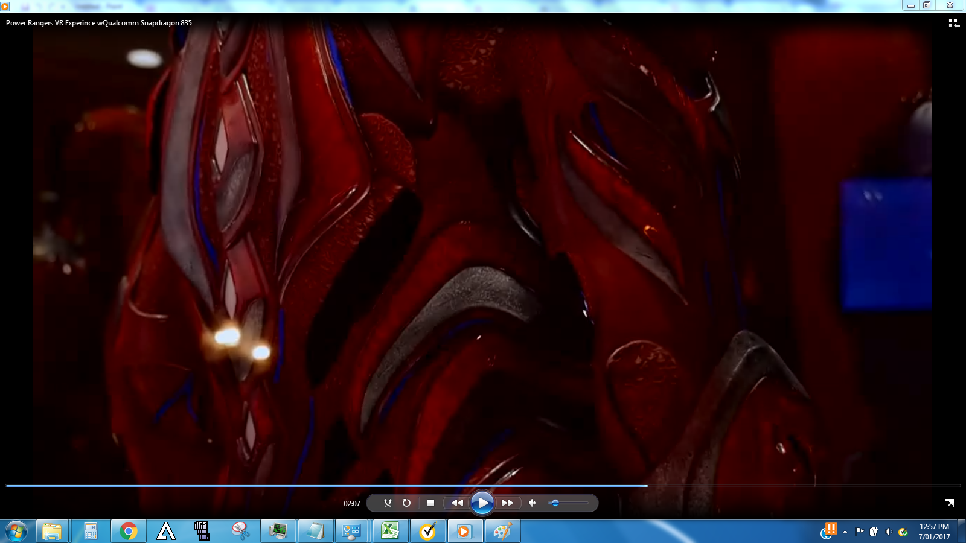Click the video title text
Image resolution: width=966 pixels, height=543 pixels.
[x=99, y=23]
